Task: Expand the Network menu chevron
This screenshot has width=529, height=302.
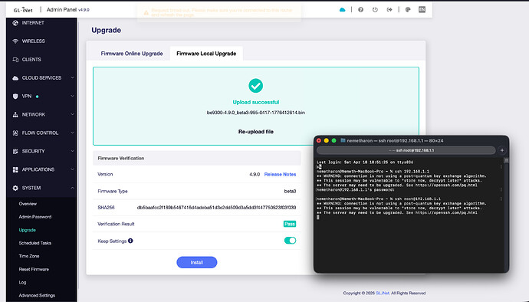Action: [x=72, y=114]
